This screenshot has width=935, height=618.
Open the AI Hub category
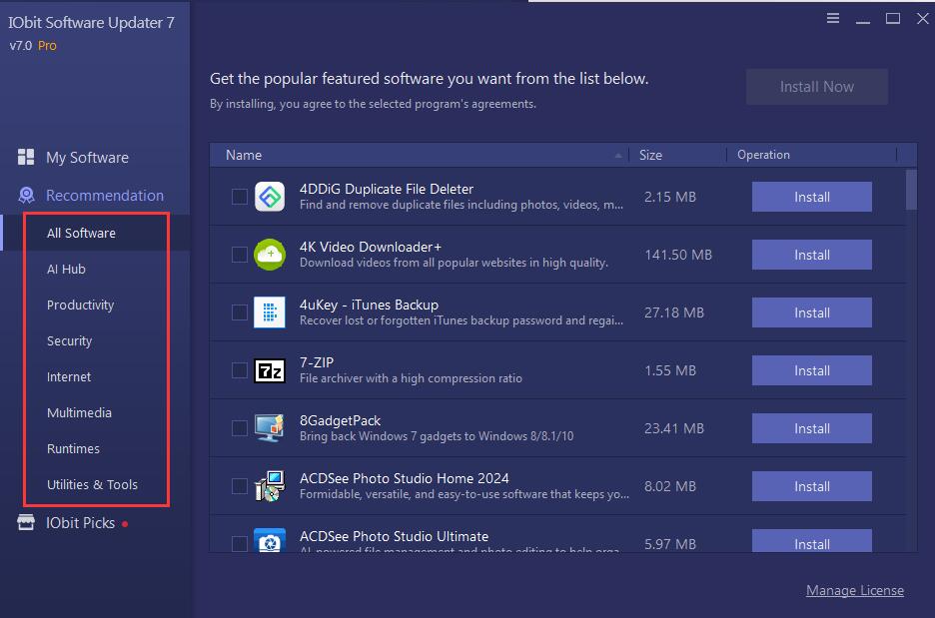point(66,270)
